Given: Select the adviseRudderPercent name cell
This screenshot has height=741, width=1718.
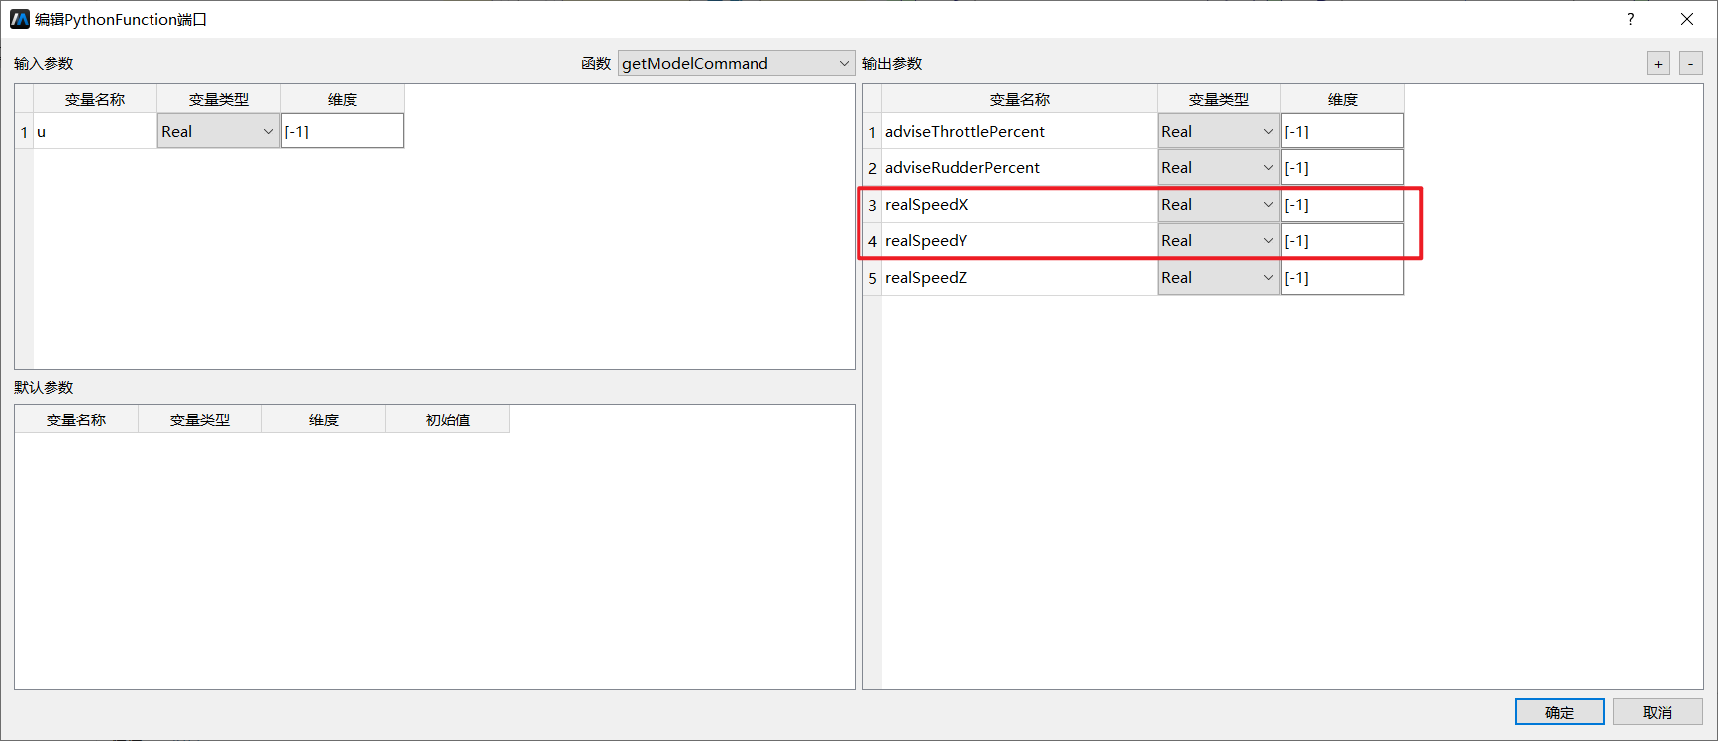Looking at the screenshot, I should click(x=1020, y=167).
